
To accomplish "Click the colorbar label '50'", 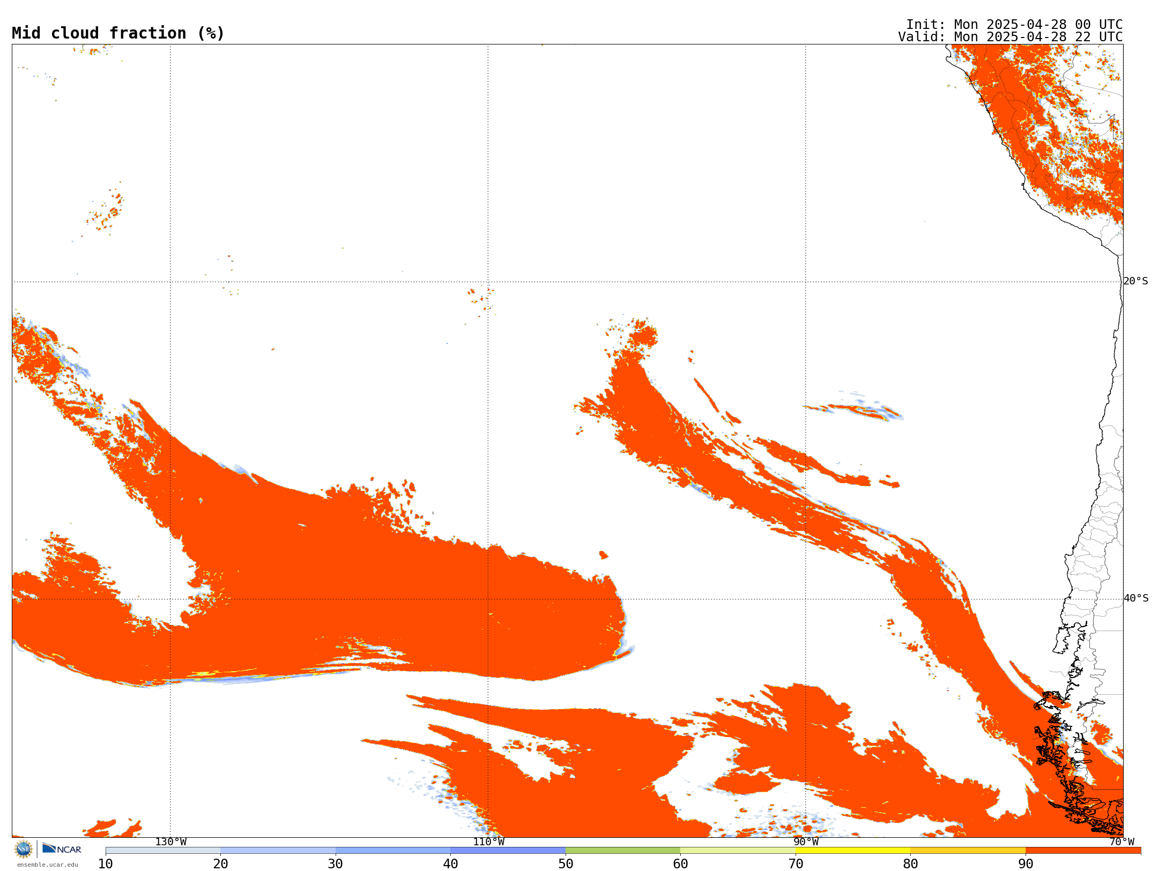I will [x=566, y=864].
